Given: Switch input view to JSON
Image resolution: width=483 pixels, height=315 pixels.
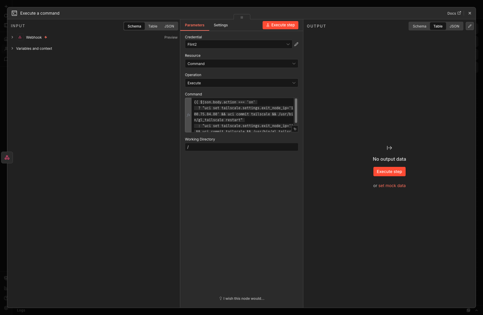Looking at the screenshot, I should click(x=169, y=26).
